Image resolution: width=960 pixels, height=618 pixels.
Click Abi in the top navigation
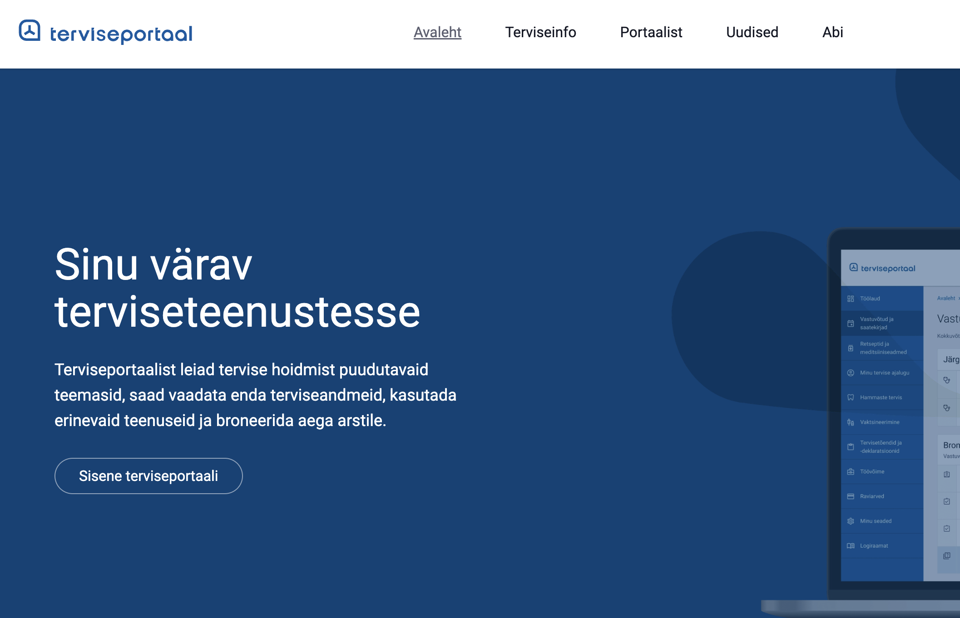pyautogui.click(x=832, y=32)
